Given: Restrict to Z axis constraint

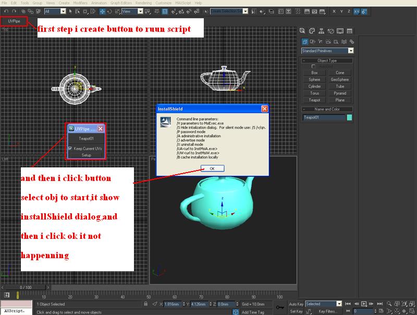Looking at the screenshot, I should [x=349, y=11].
